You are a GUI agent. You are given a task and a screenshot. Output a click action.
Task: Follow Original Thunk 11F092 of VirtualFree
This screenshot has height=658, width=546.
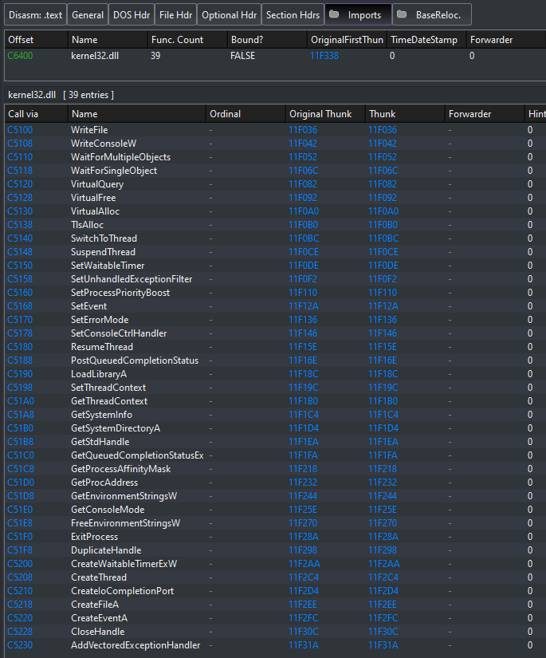[x=303, y=198]
